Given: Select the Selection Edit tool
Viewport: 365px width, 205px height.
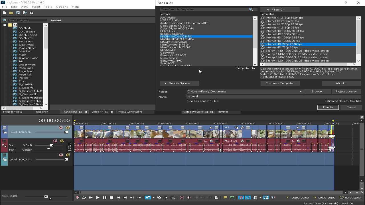Looking at the screenshot, I should click(166, 198).
